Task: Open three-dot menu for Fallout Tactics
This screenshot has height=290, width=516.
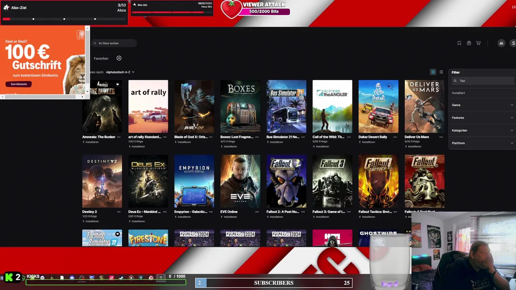Action: (395, 212)
